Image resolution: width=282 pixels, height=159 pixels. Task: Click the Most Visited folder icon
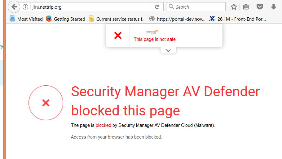pos(12,19)
